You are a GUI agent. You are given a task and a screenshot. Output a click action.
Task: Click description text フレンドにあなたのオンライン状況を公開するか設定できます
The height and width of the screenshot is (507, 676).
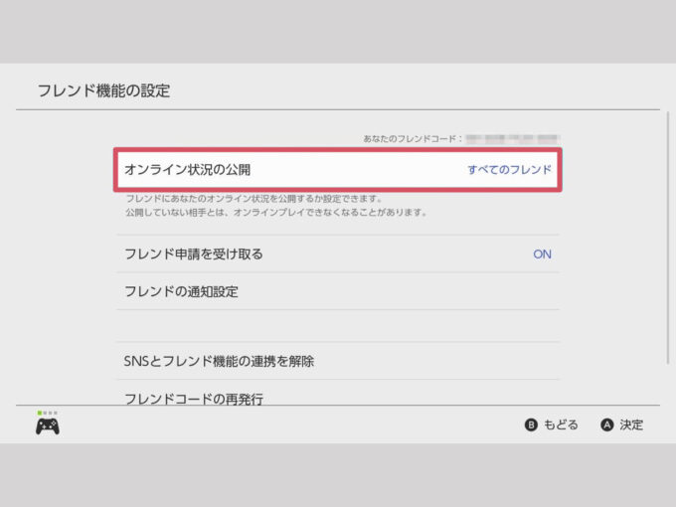point(253,199)
